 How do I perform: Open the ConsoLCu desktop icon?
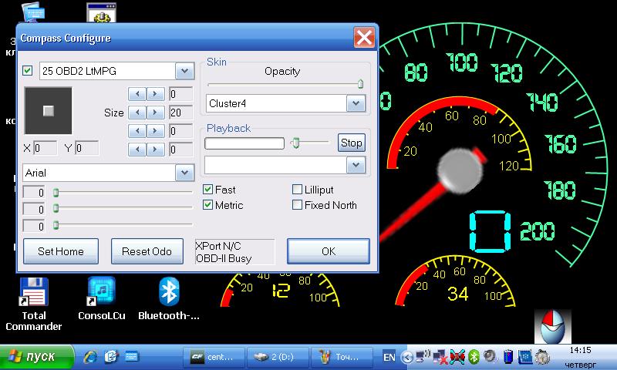[x=101, y=293]
